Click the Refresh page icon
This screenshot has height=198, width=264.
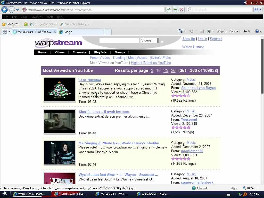175,10
